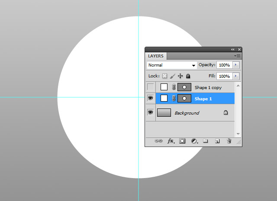Screen dimensions: 277x201
Task: Hide the Shape 1 layer
Action: [x=151, y=98]
